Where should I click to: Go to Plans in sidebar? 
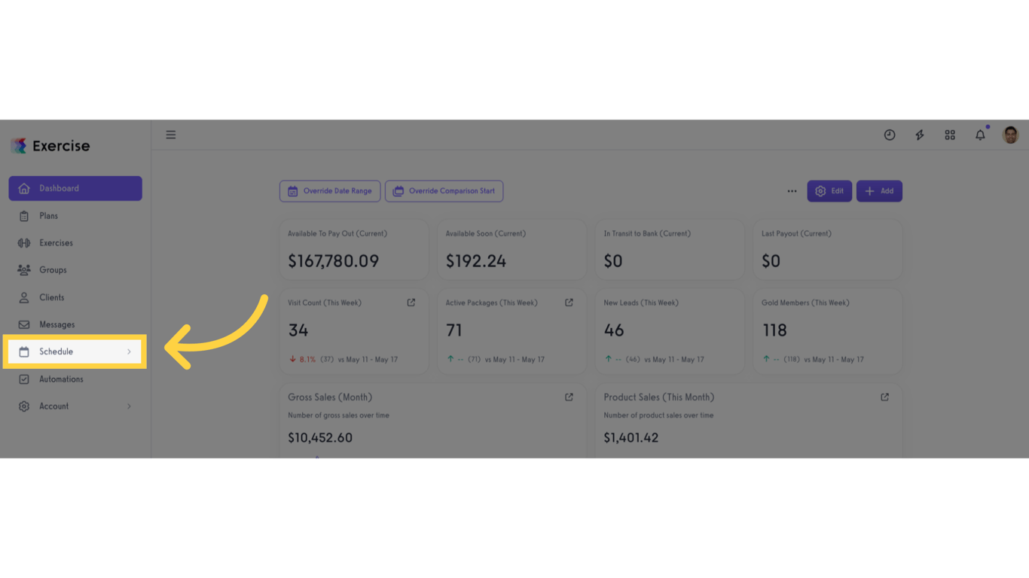(49, 216)
